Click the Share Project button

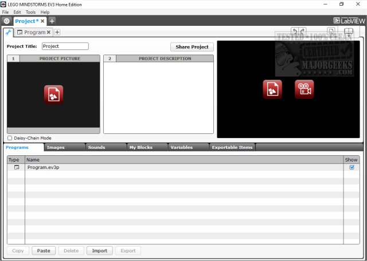(x=192, y=47)
